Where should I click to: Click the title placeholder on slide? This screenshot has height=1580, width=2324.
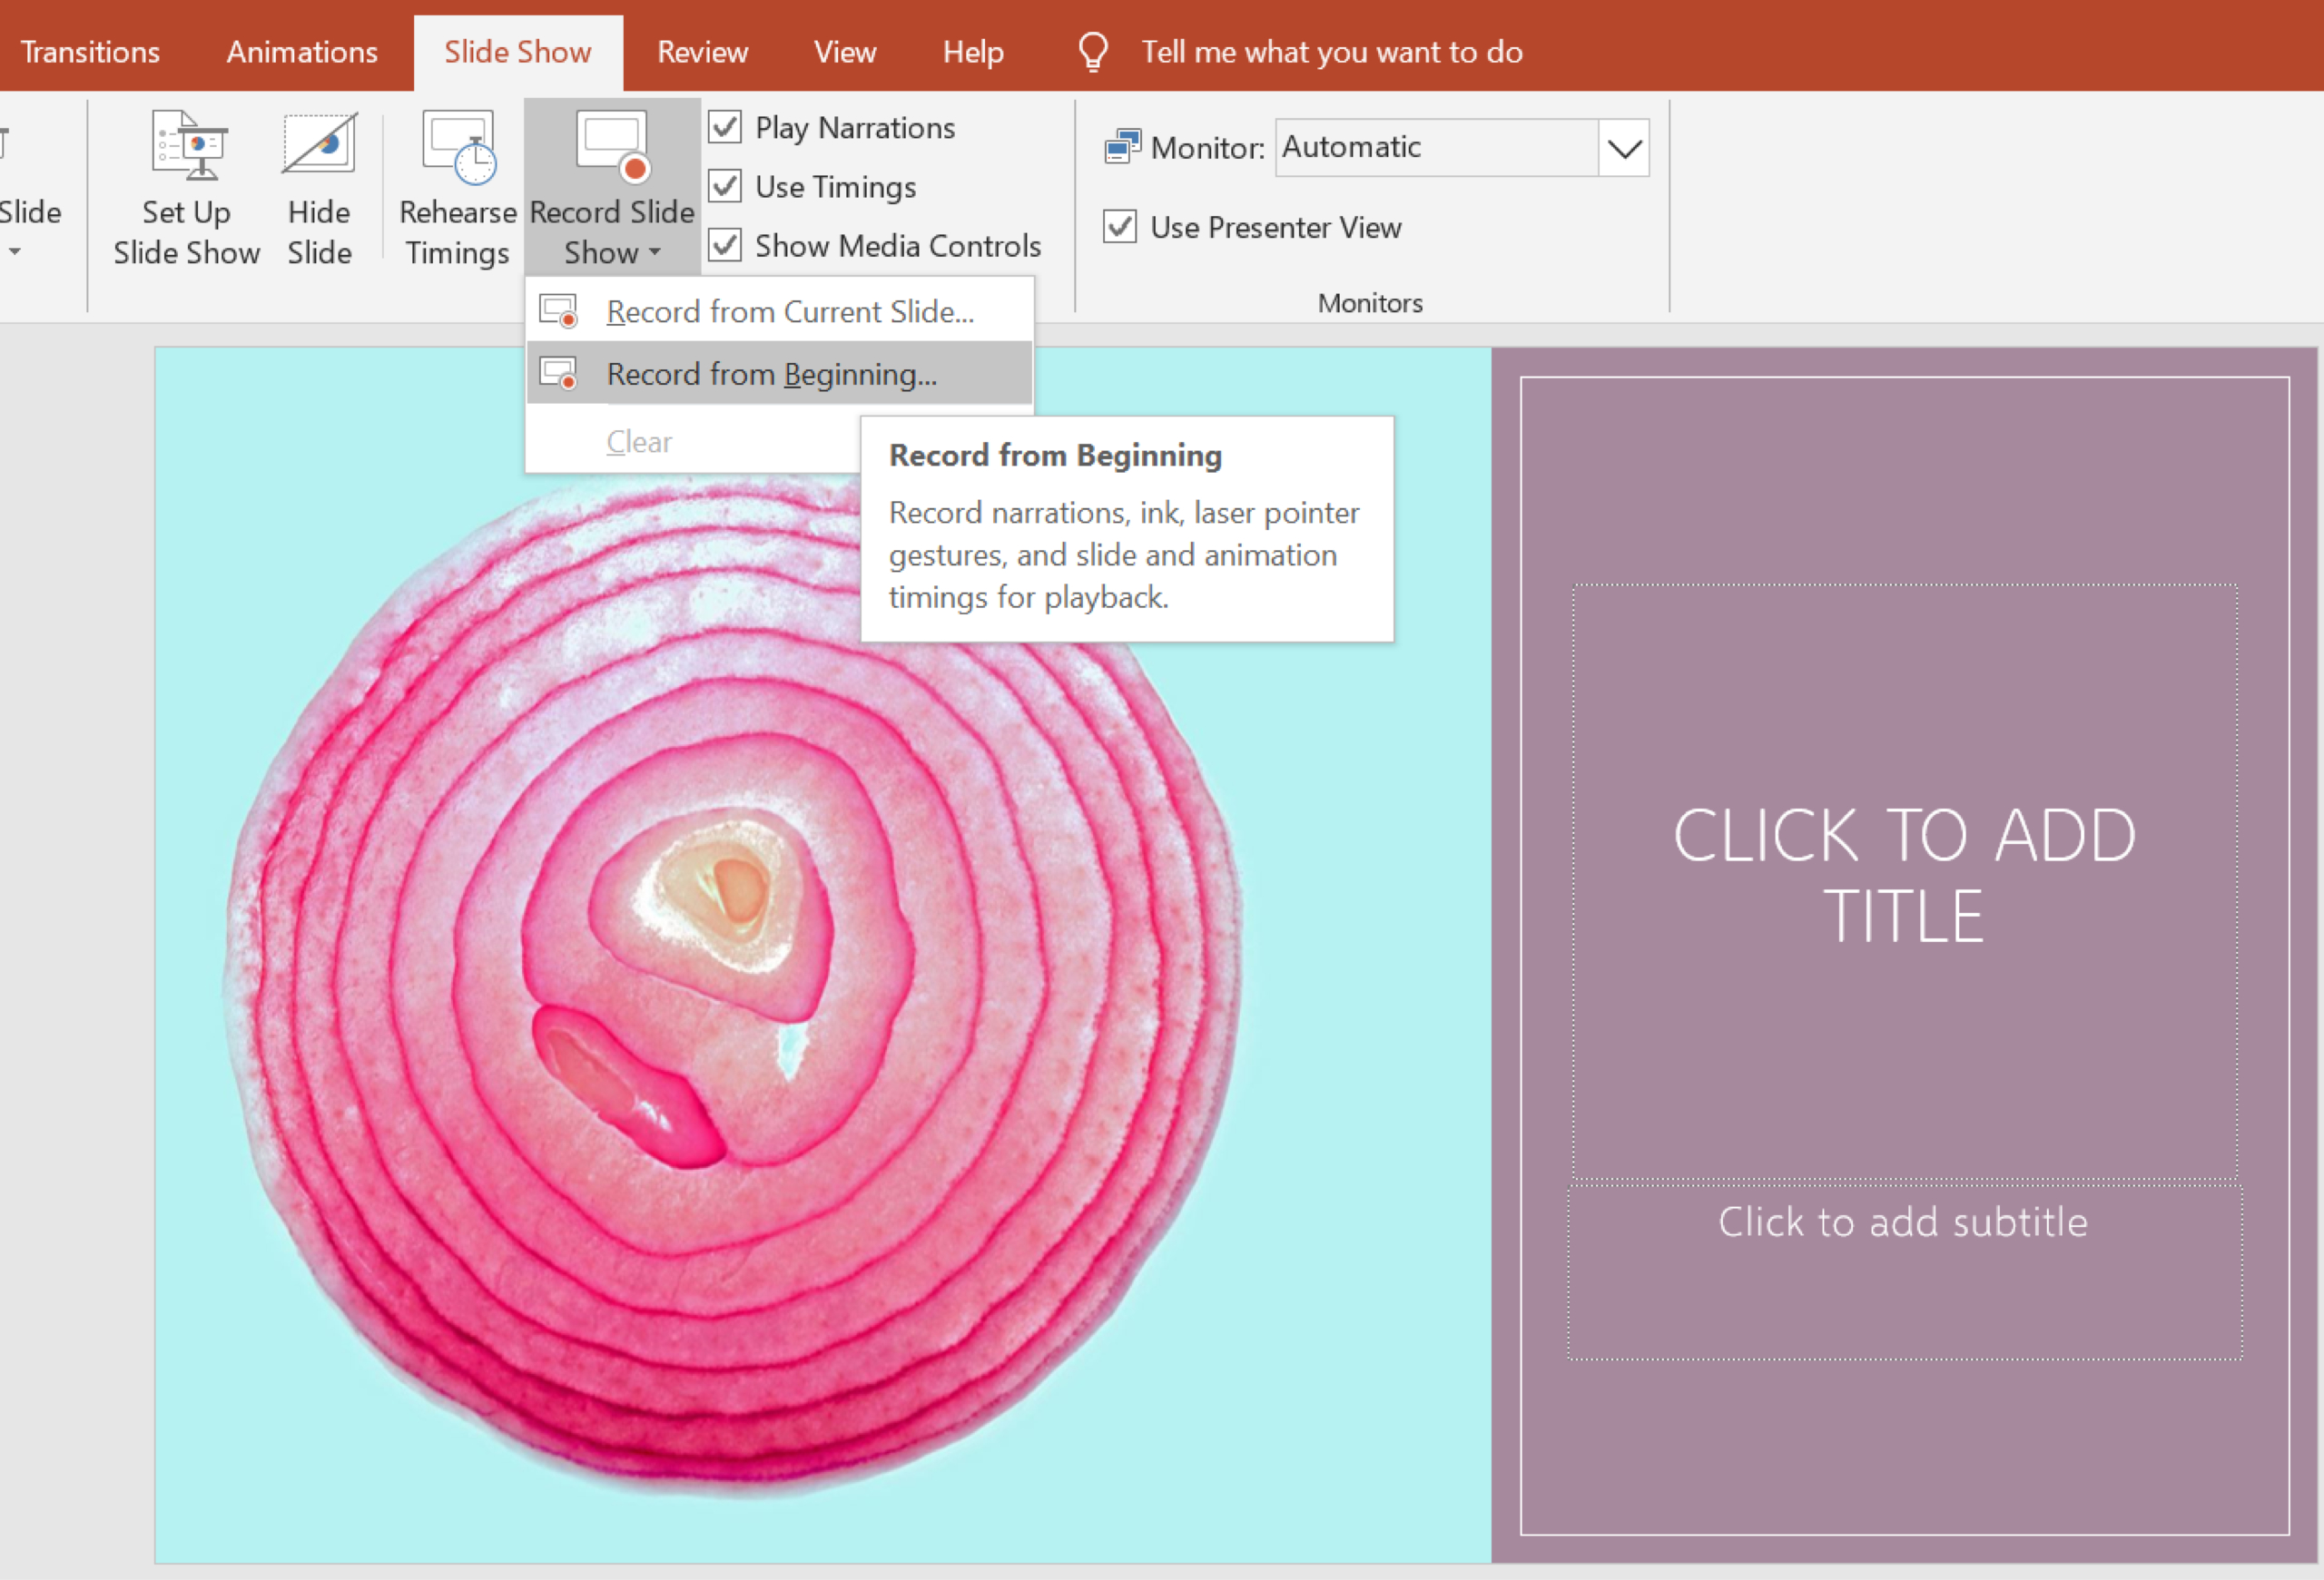click(x=1904, y=877)
